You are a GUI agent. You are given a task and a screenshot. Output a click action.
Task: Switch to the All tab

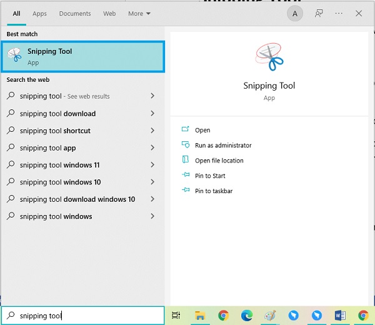click(16, 14)
